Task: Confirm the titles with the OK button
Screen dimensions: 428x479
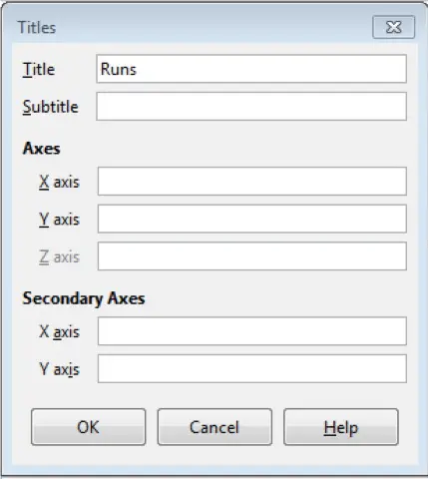Action: coord(89,427)
